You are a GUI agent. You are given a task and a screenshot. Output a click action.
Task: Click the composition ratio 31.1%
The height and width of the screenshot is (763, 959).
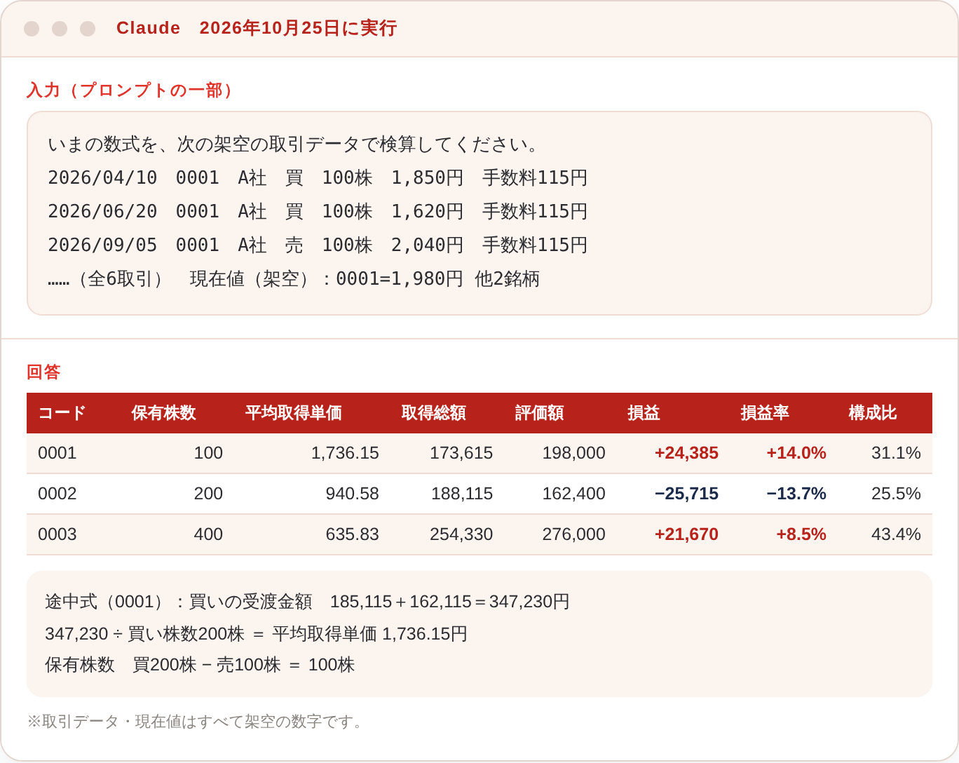coord(896,453)
